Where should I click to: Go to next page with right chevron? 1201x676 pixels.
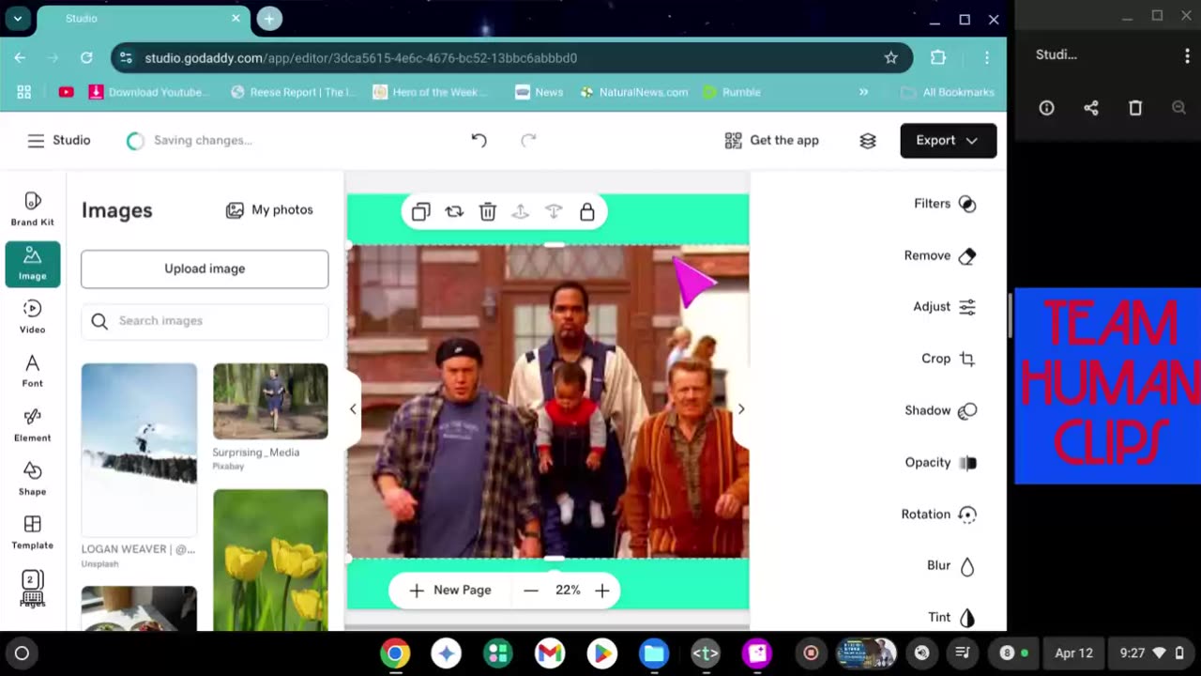tap(741, 408)
